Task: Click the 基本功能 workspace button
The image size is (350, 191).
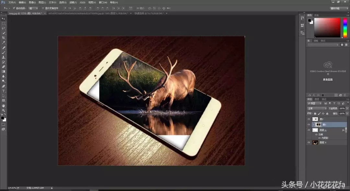Action: pyautogui.click(x=336, y=8)
